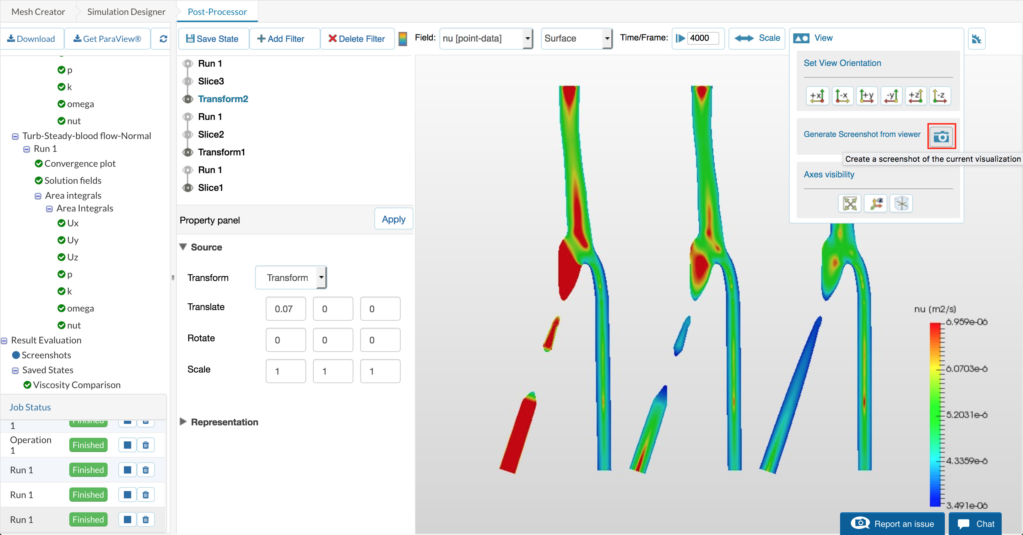
Task: Toggle the center-axes visibility icon
Action: coord(901,204)
